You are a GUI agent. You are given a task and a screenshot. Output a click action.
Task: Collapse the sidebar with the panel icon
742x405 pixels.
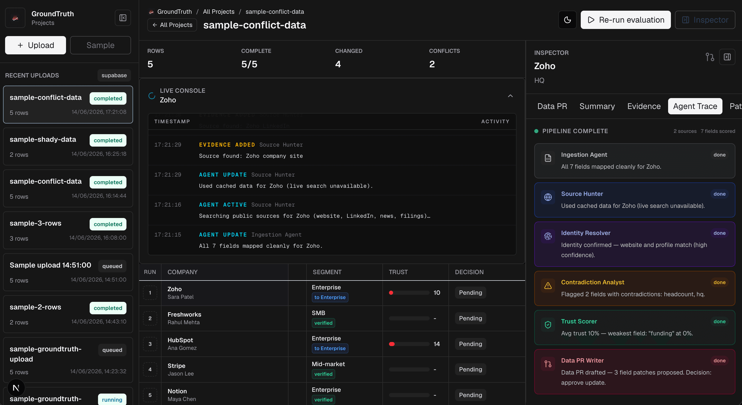(123, 18)
